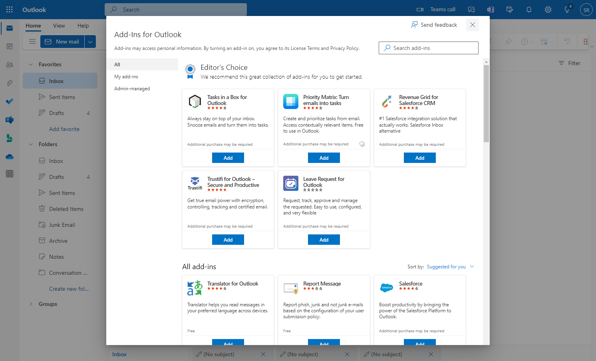Expand the New mail dropdown arrow
The height and width of the screenshot is (361, 596).
coord(90,42)
